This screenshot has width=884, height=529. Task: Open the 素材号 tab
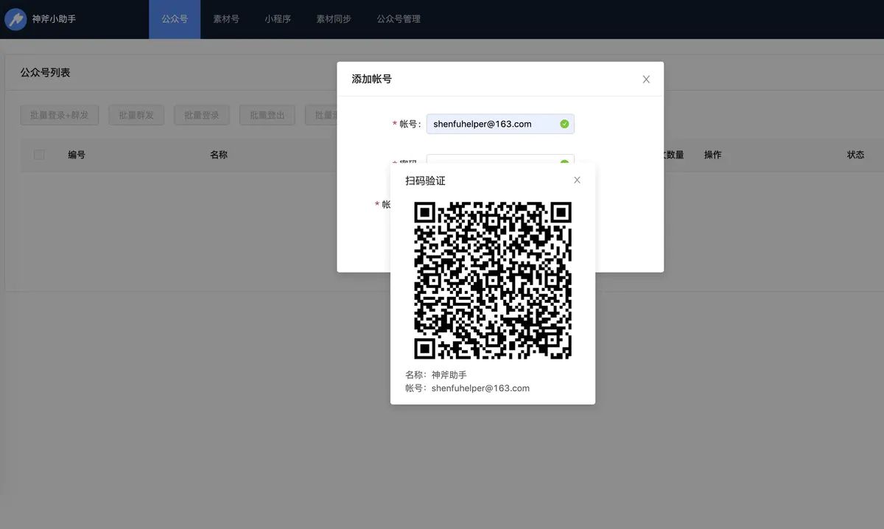(226, 19)
